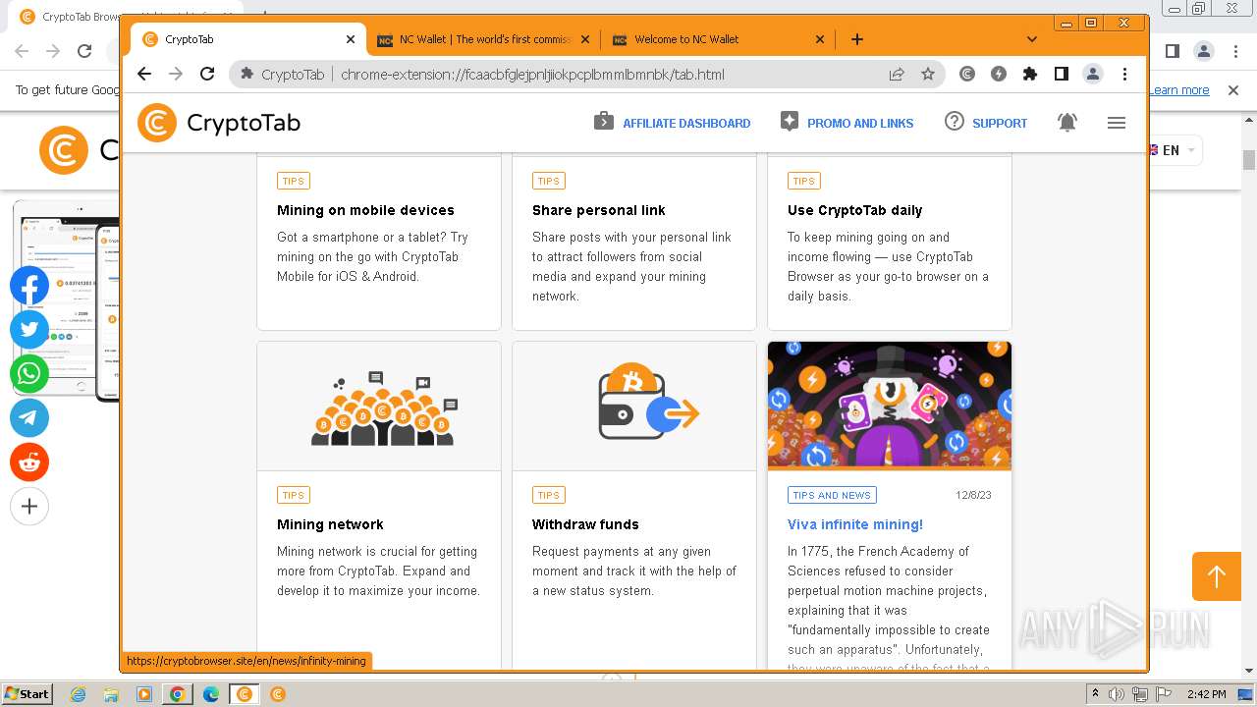Switch to the CryptoTab tab
The width and height of the screenshot is (1257, 707).
249,39
